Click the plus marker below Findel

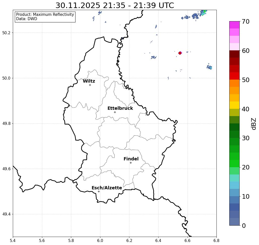(x=131, y=163)
